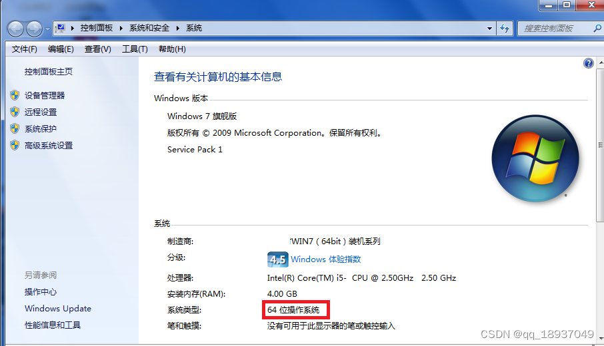Viewport: 604px width, 346px height.
Task: Select the text Windows 7 旗舰版
Action: click(x=202, y=116)
